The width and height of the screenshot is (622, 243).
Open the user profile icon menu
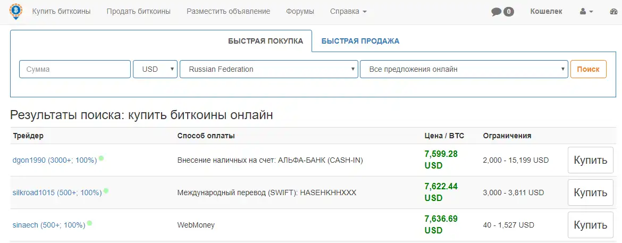[x=586, y=12]
